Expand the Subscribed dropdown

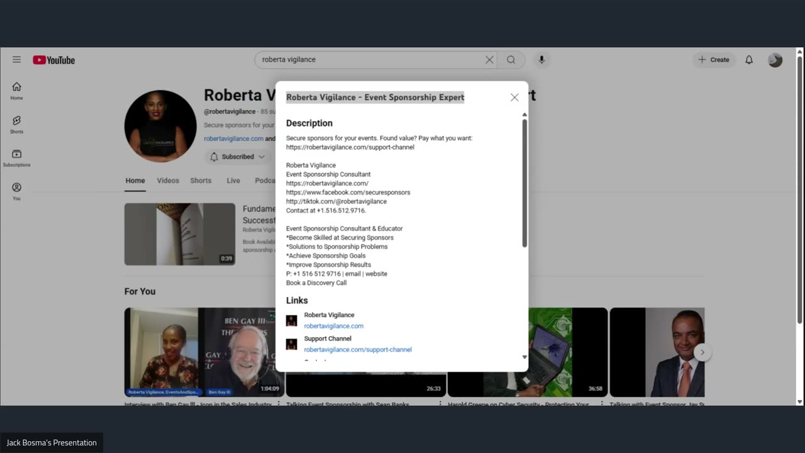coord(238,157)
